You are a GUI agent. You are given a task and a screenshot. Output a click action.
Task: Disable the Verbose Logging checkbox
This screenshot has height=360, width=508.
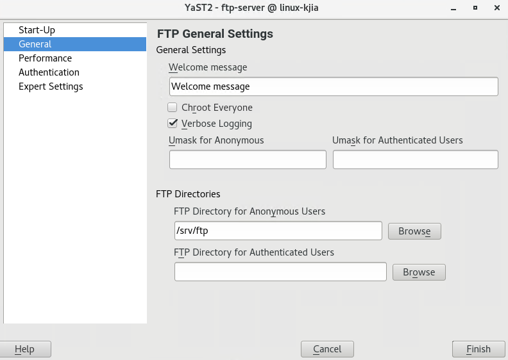[173, 124]
